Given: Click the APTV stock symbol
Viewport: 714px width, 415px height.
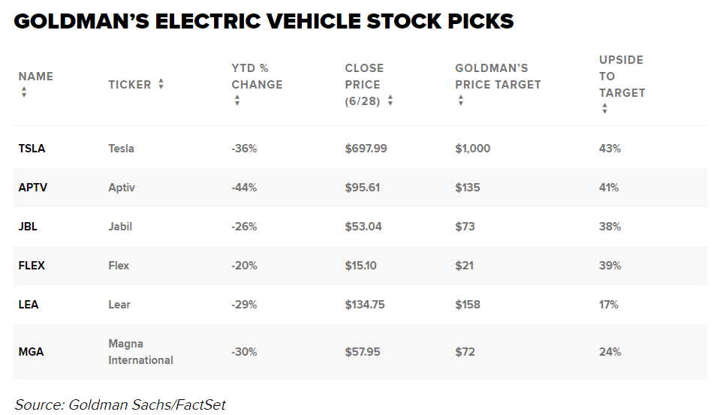Looking at the screenshot, I should coord(32,188).
